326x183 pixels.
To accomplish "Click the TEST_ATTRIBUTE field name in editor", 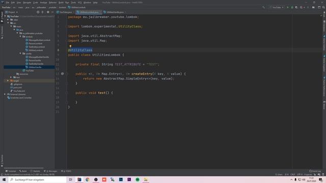I will click(x=128, y=65).
